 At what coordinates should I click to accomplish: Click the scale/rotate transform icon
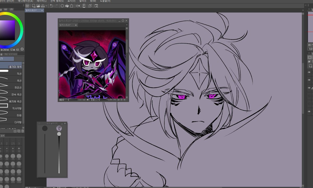pos(71,6)
